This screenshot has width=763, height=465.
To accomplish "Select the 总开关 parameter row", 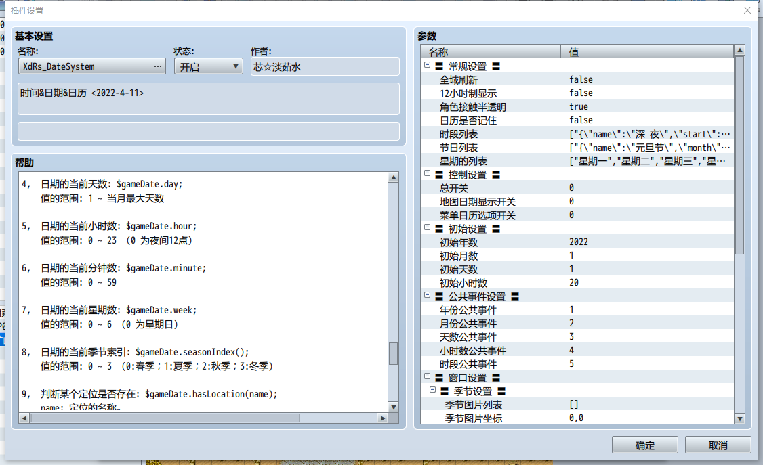I will point(577,188).
